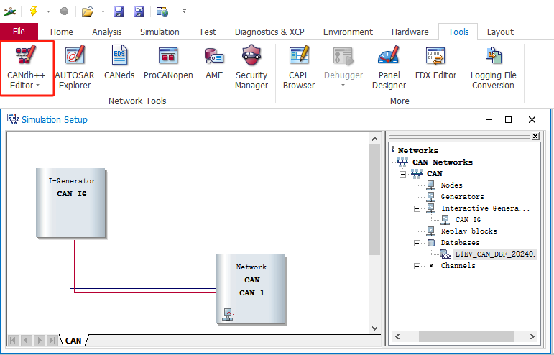Screen dimensions: 554x355
Task: Launch the AME tool
Action: (x=214, y=63)
